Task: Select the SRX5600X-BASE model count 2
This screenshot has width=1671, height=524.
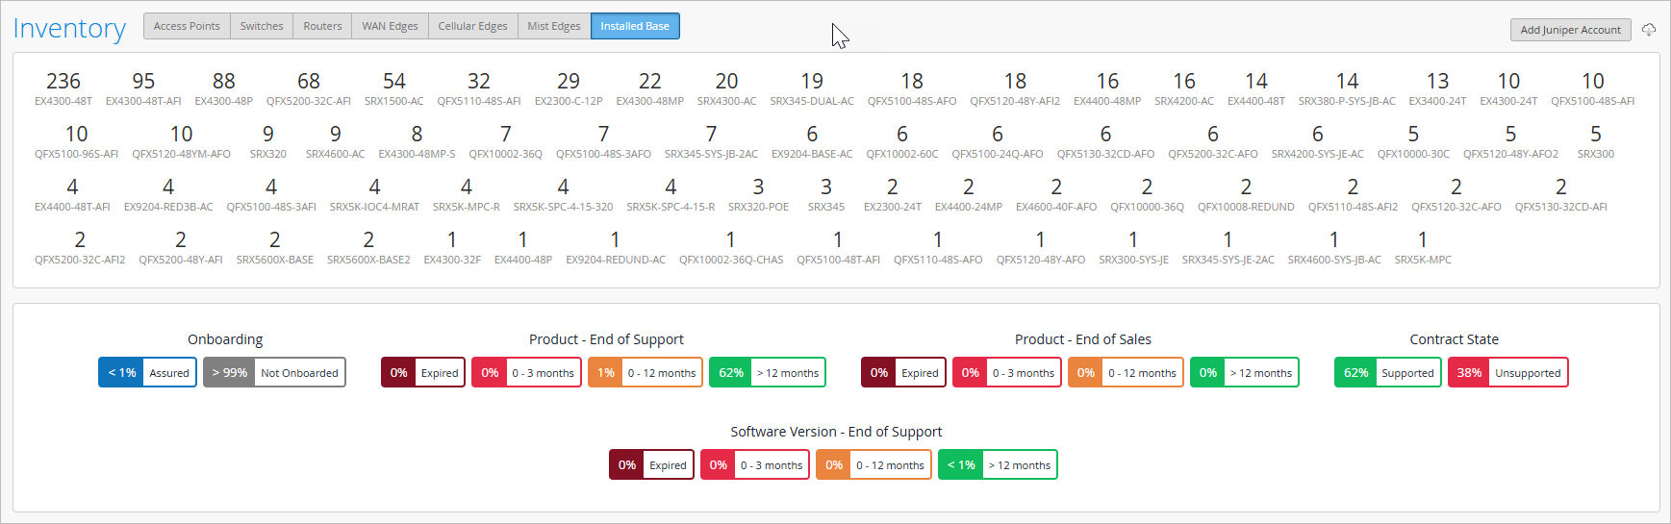Action: pyautogui.click(x=275, y=246)
